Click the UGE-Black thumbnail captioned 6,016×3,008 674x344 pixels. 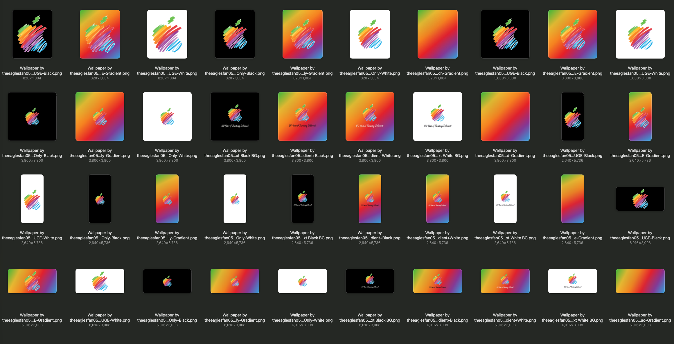click(640, 199)
